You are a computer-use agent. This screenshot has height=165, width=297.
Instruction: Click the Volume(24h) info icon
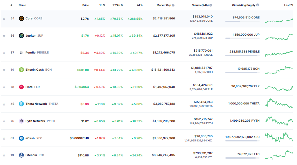click(x=211, y=5)
